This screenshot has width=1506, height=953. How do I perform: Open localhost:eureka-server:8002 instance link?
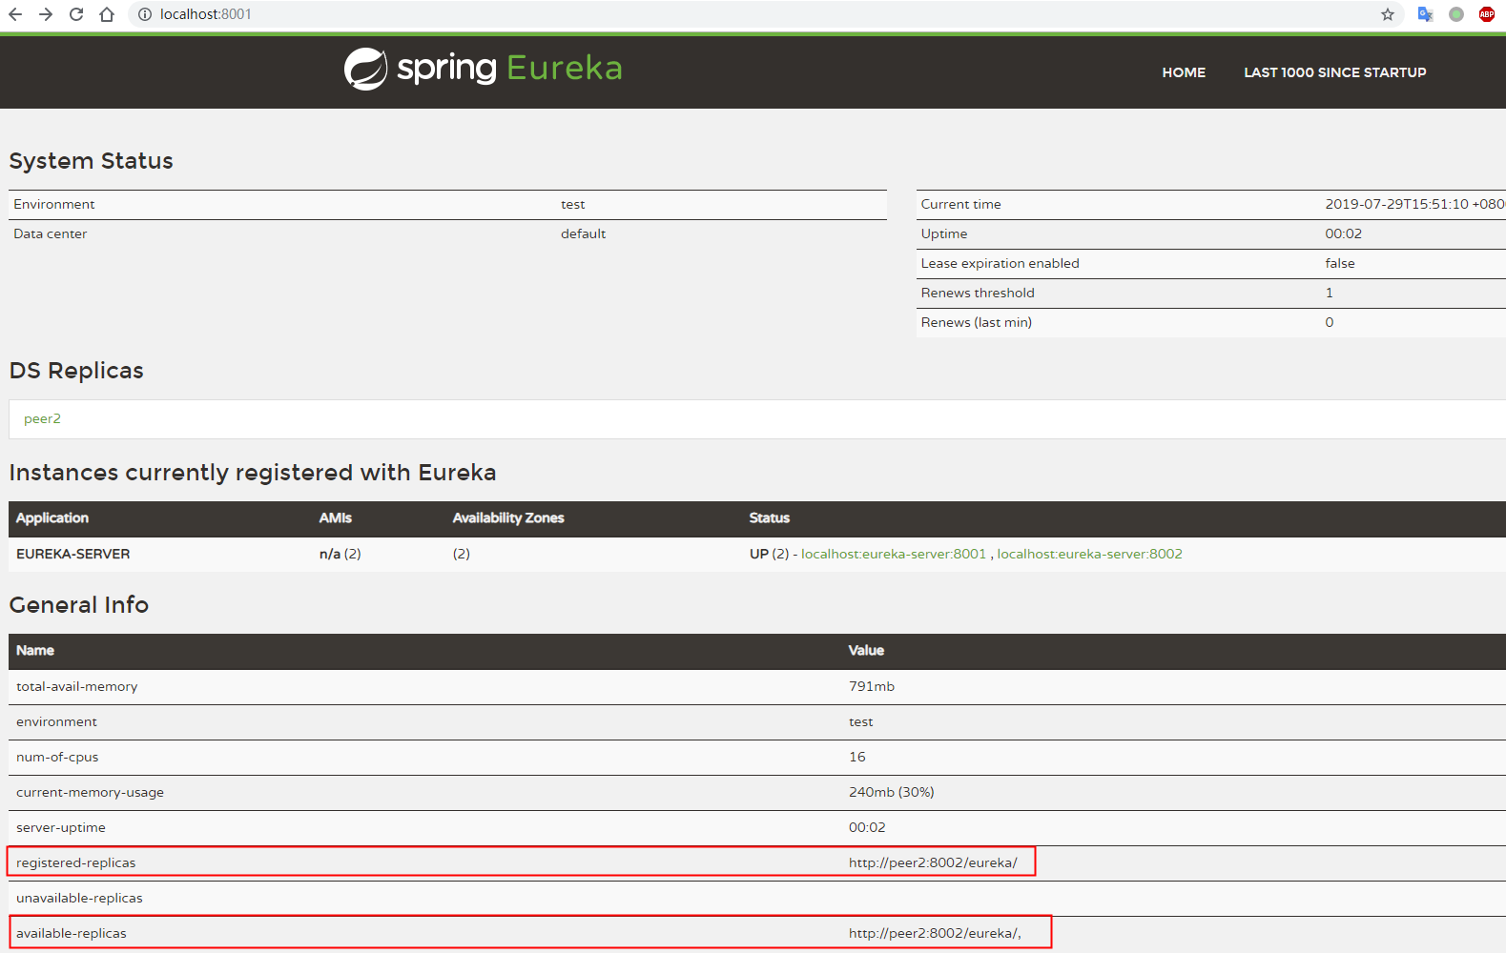pyautogui.click(x=1090, y=554)
